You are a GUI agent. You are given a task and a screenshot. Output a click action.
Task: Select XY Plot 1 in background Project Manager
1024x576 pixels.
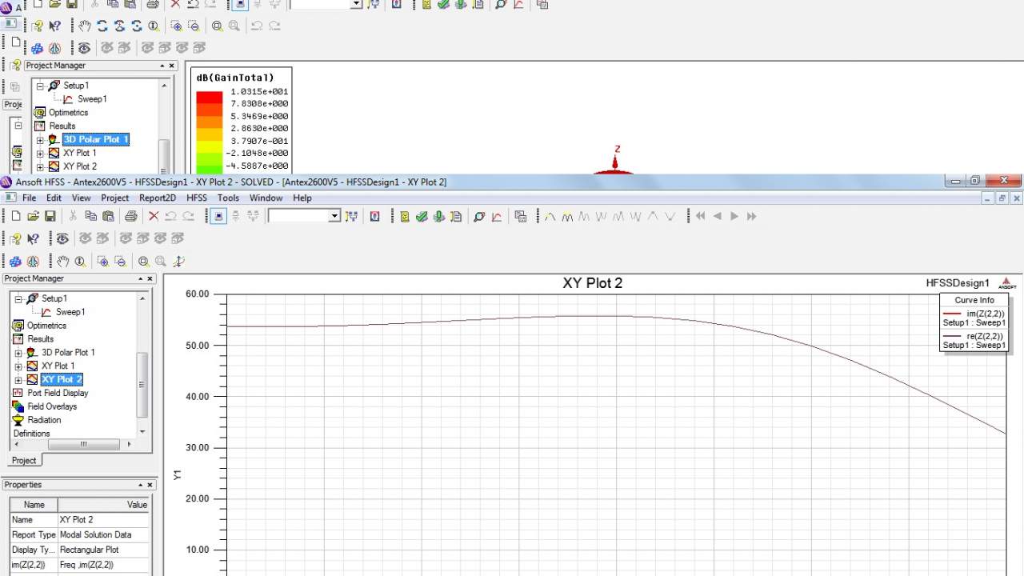point(80,153)
